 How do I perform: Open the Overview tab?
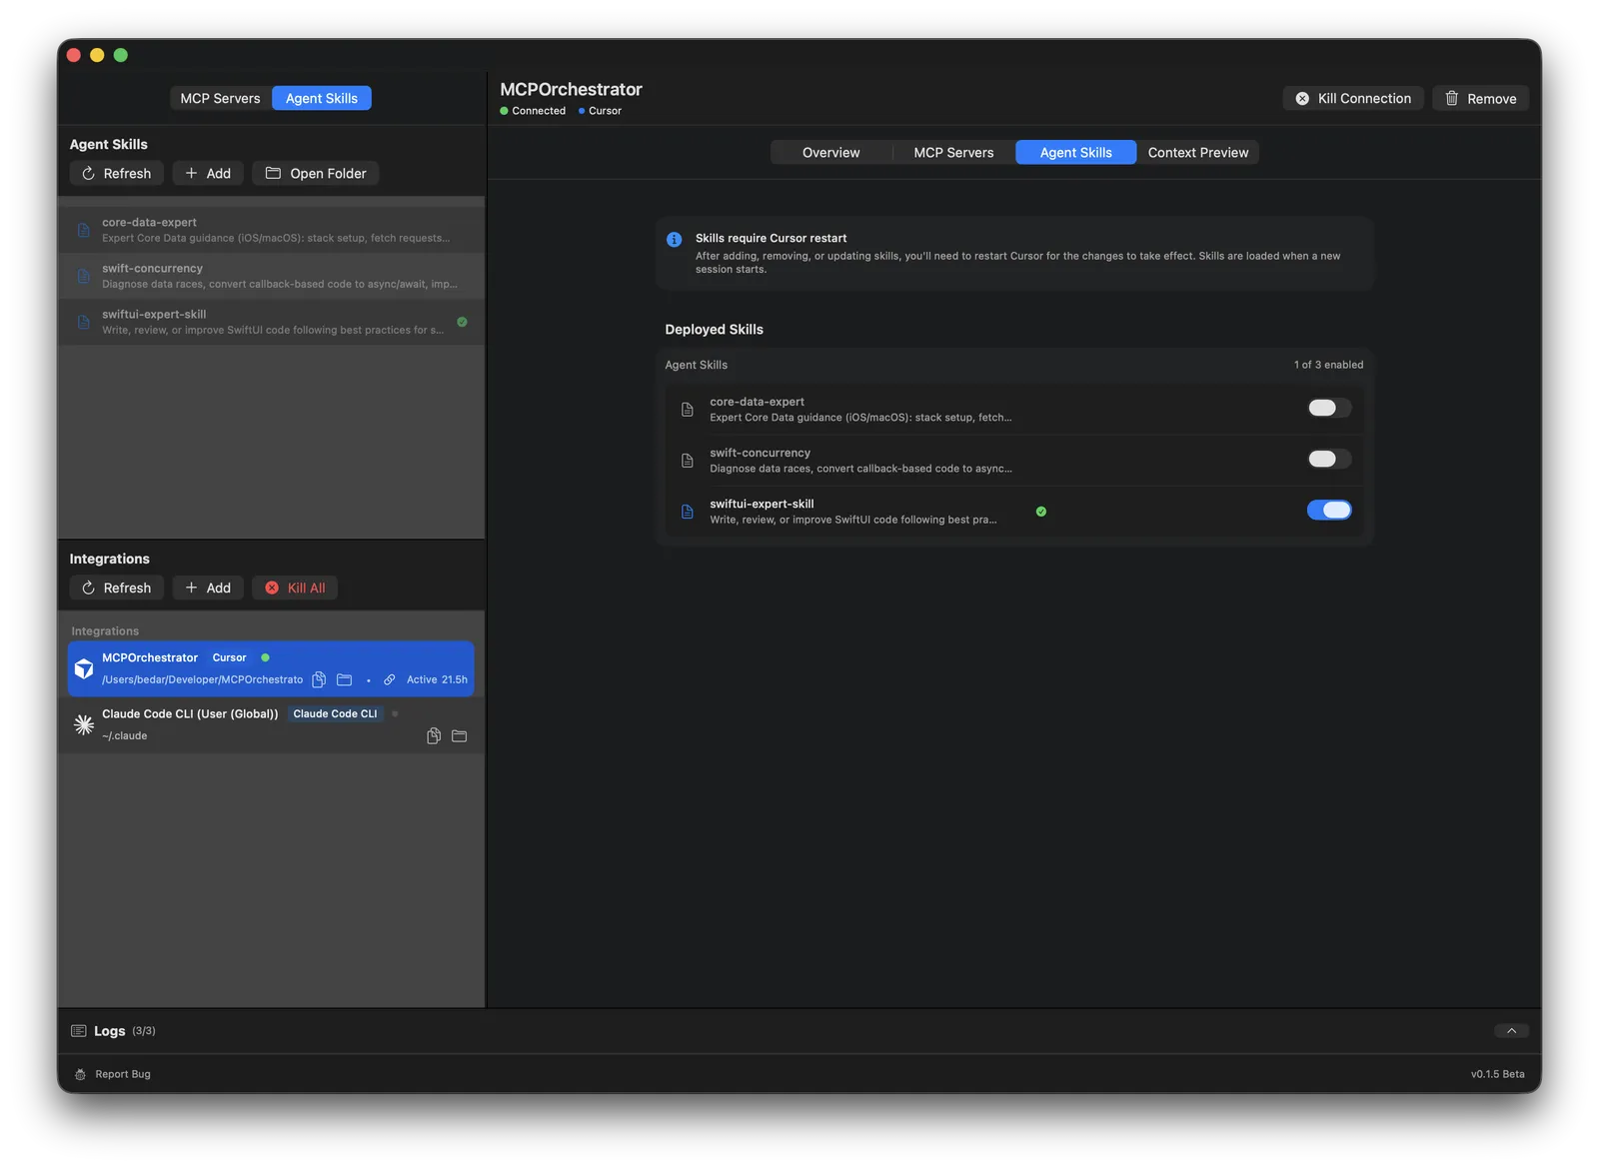click(829, 152)
